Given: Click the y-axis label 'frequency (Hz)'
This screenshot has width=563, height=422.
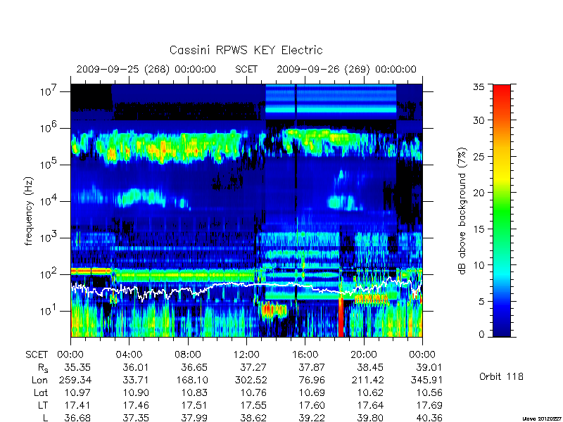Looking at the screenshot, I should click(29, 211).
